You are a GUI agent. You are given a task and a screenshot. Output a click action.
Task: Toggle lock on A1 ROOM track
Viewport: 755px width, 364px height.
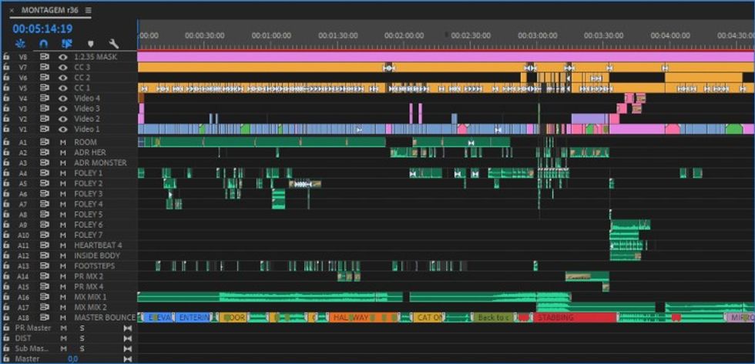click(x=6, y=142)
